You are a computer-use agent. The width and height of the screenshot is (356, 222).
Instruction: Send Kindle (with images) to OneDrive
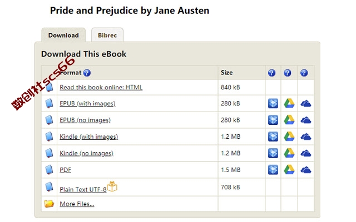tap(306, 137)
